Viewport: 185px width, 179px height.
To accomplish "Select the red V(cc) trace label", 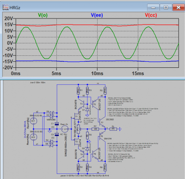I will point(151,15).
